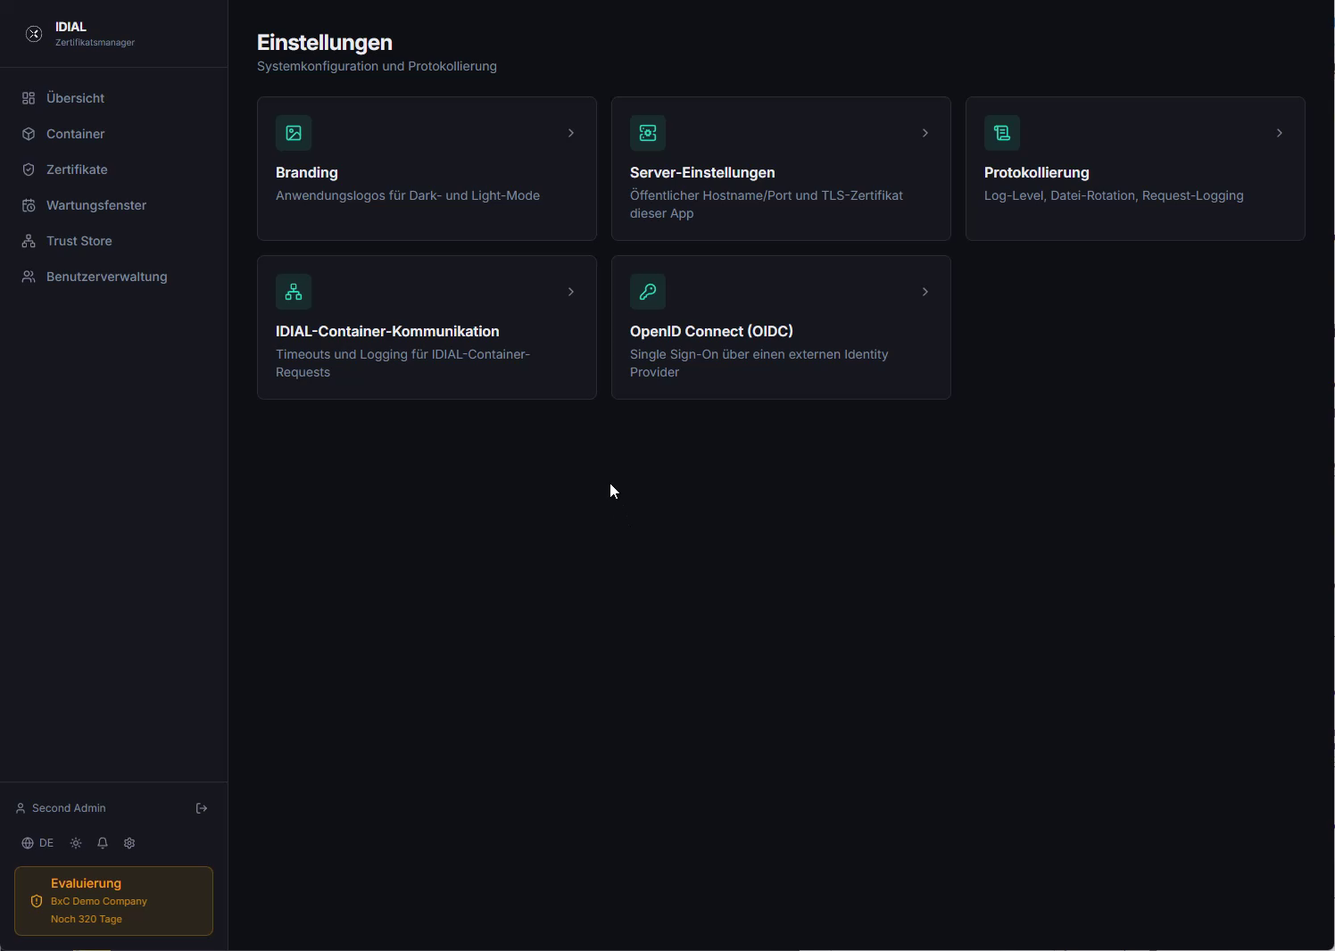Click the globe language icon
The width and height of the screenshot is (1335, 951).
click(28, 843)
